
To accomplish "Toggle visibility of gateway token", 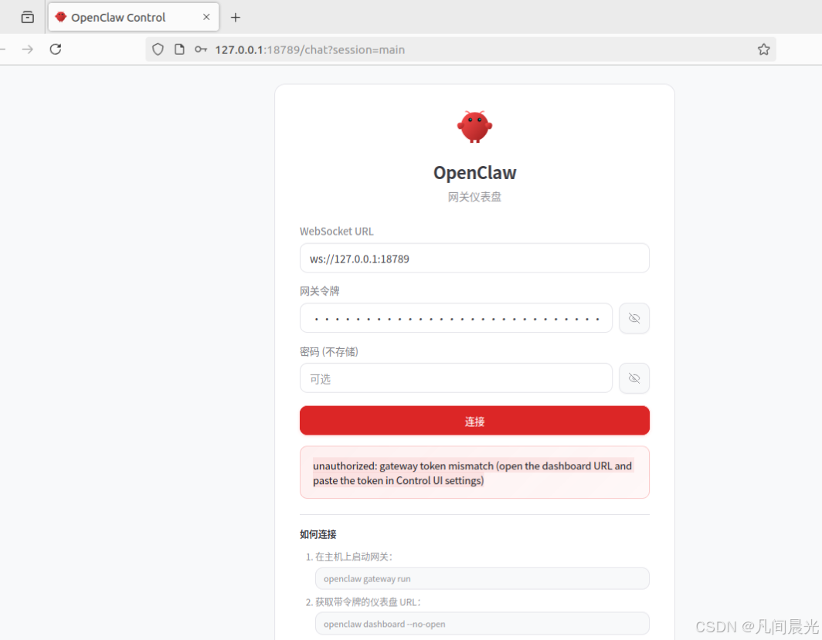I will pyautogui.click(x=634, y=318).
